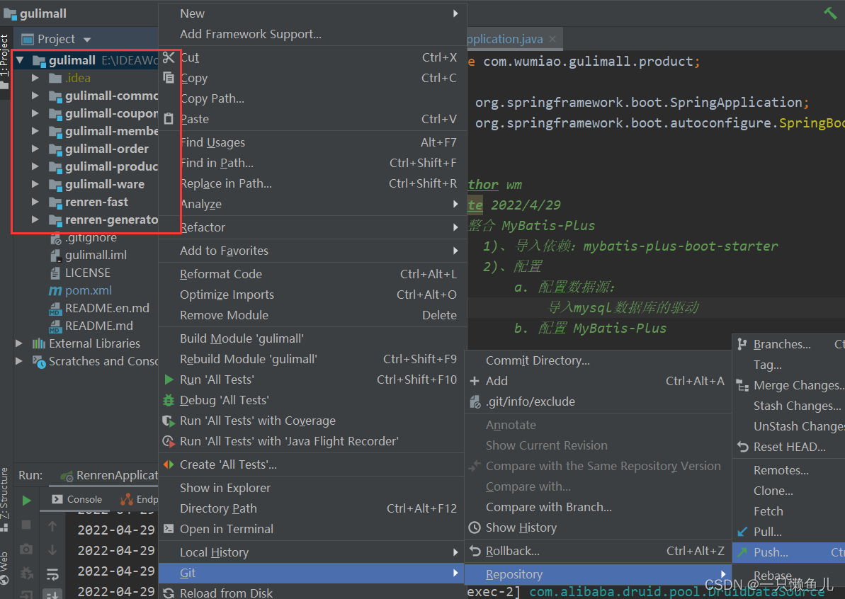The image size is (845, 599).
Task: Expand the .idea folder
Action: [x=35, y=78]
